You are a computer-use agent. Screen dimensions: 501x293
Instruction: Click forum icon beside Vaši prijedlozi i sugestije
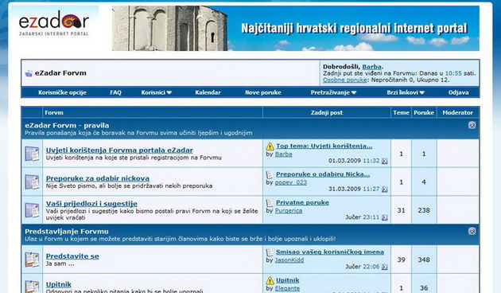(x=32, y=210)
